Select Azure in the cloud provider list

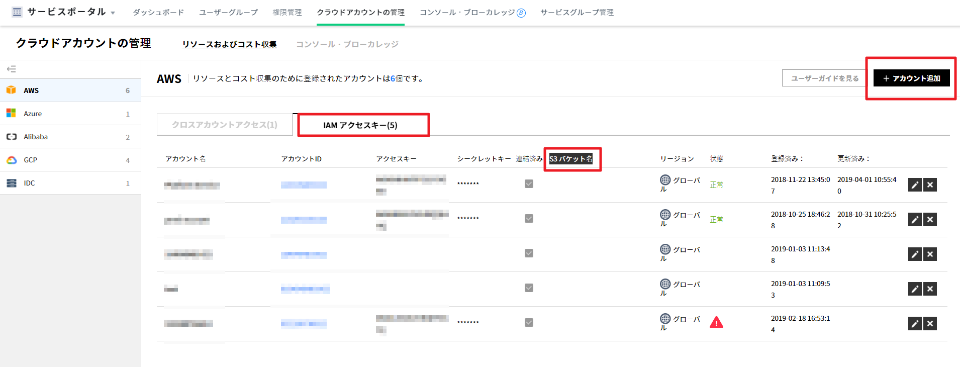pyautogui.click(x=33, y=114)
